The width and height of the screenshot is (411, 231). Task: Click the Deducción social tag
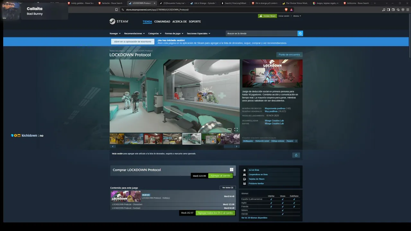262,141
